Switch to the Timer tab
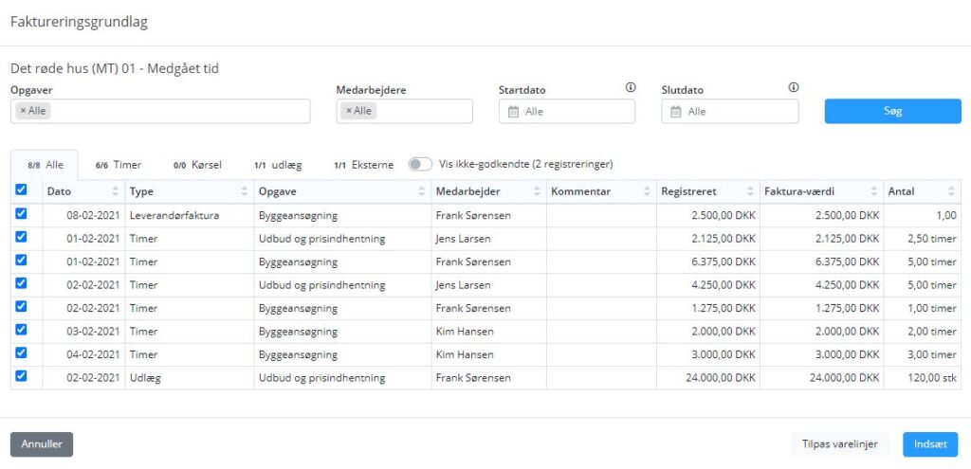 coord(119,165)
